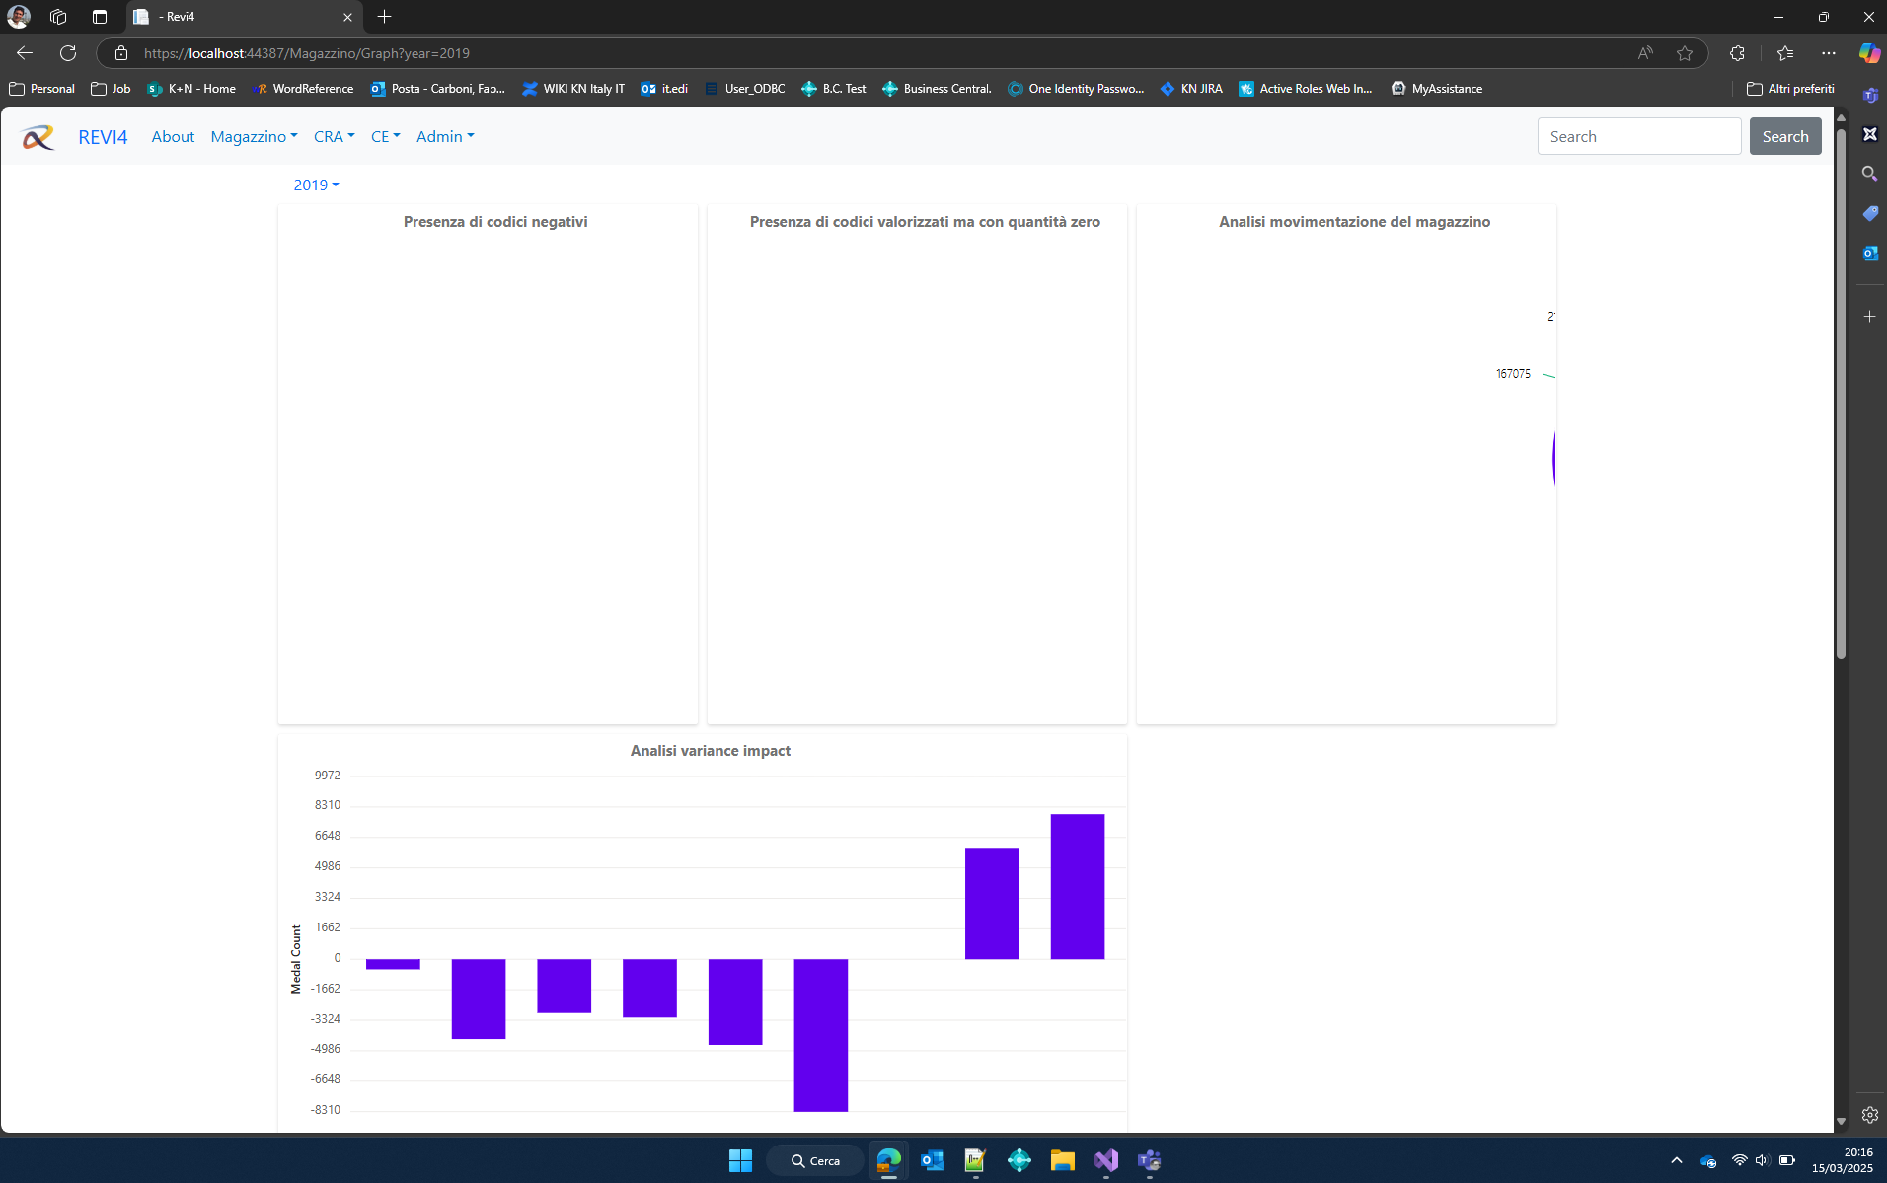
Task: Open the browser extensions icon
Action: [x=1738, y=52]
